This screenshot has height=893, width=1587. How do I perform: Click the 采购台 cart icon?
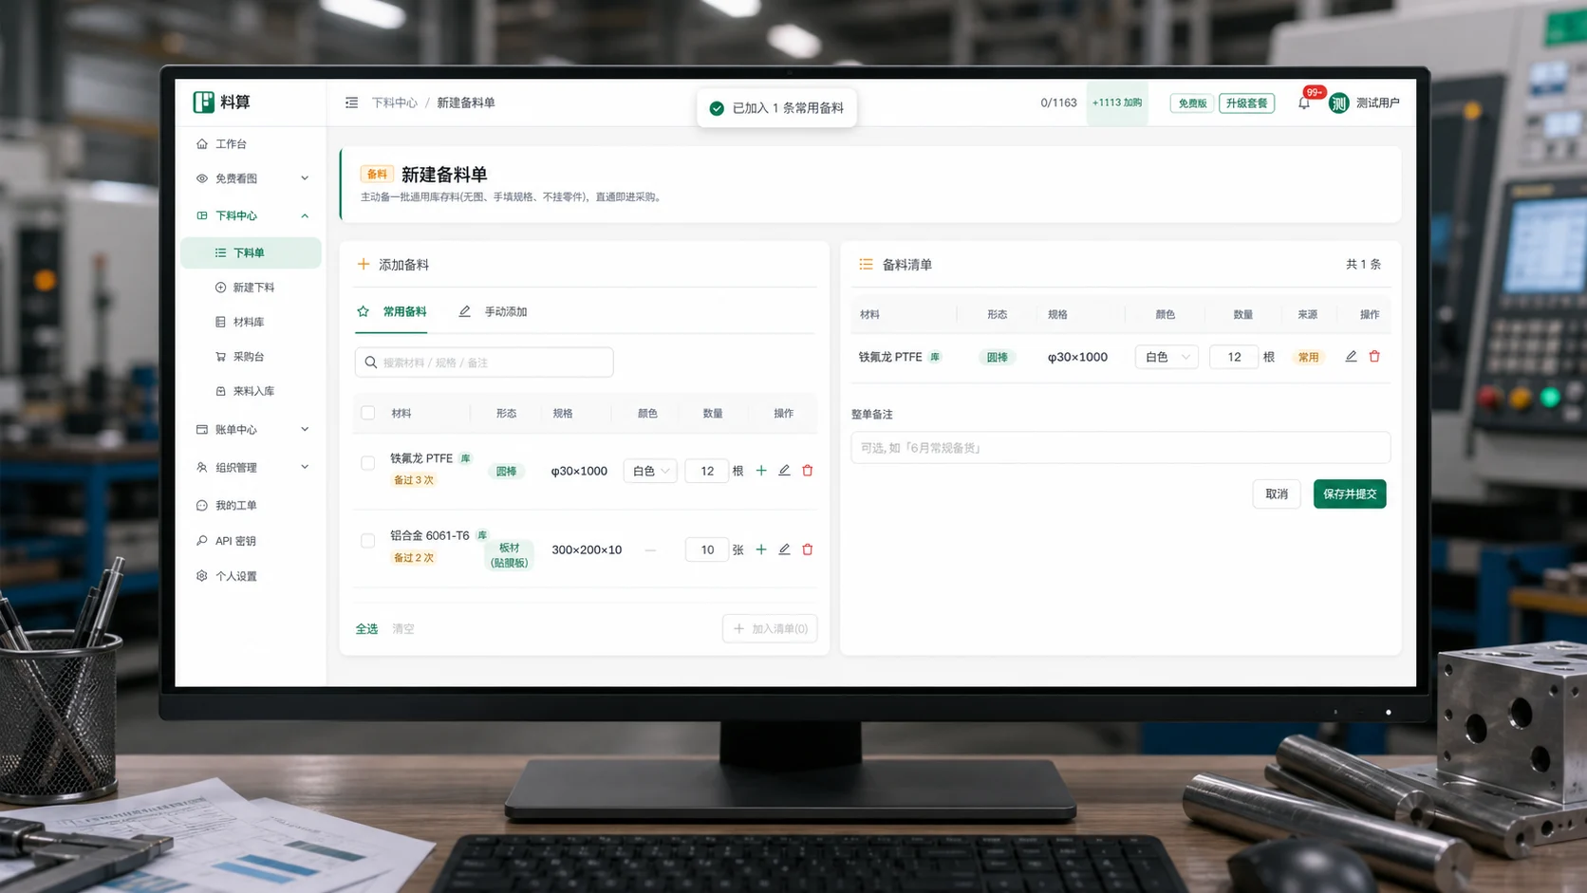click(221, 357)
